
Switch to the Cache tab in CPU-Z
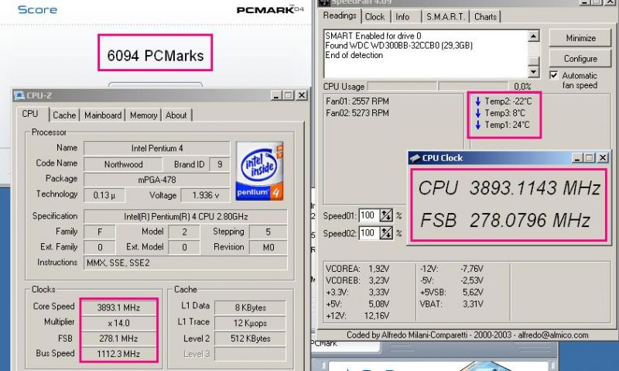click(x=64, y=115)
